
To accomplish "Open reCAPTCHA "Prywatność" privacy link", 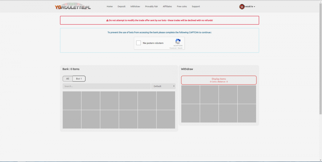I will point(173,48).
